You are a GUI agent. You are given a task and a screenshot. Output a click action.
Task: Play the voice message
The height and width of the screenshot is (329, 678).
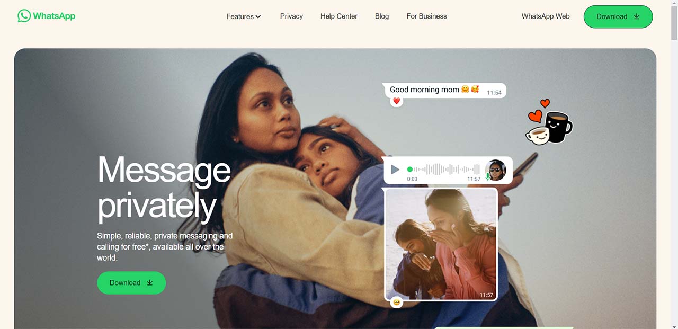tap(395, 170)
